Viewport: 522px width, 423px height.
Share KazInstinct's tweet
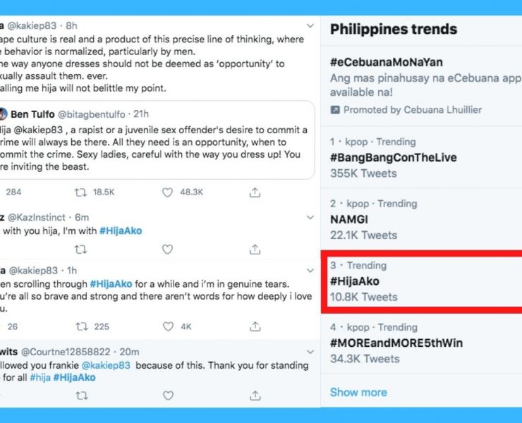254,249
